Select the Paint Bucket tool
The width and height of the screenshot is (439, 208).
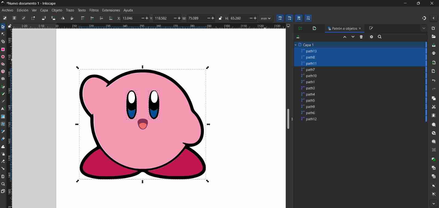click(x=3, y=139)
